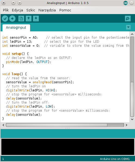Screen dimensions: 135x162
Task: Open the tab options dropdown arrow
Action: pyautogui.click(x=128, y=27)
